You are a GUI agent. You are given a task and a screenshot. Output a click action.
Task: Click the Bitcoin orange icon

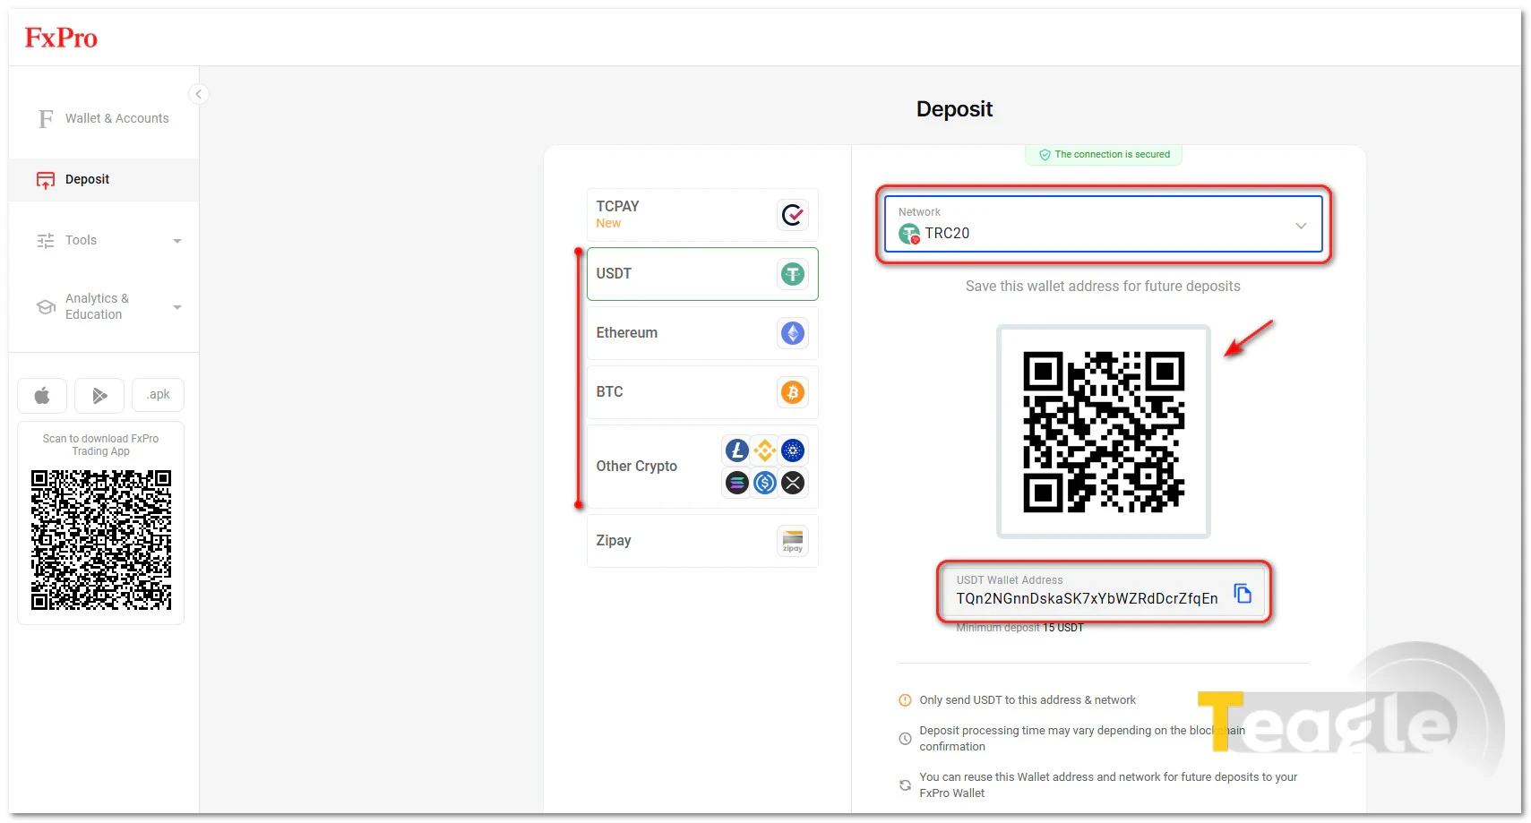[793, 392]
